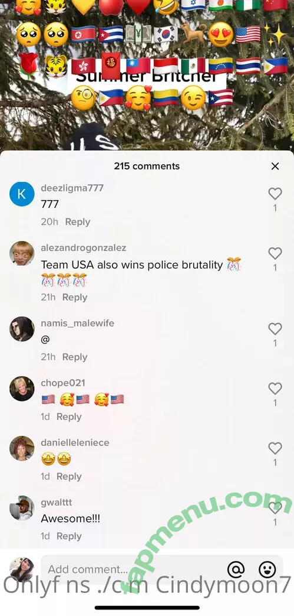Open the emoji picker icon

tap(267, 569)
